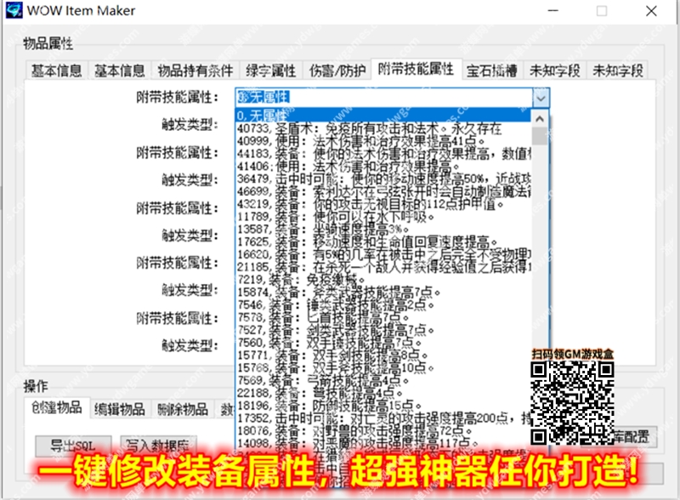This screenshot has width=680, height=500.
Task: Switch to the 绿字属性 tab
Action: point(270,71)
